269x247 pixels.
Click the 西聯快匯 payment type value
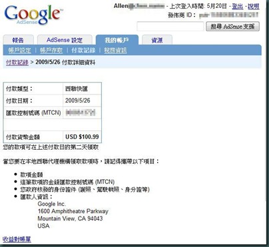coord(77,89)
